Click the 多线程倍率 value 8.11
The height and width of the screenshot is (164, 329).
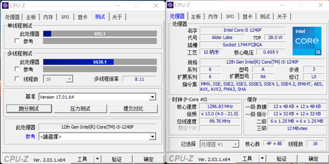tap(139, 79)
